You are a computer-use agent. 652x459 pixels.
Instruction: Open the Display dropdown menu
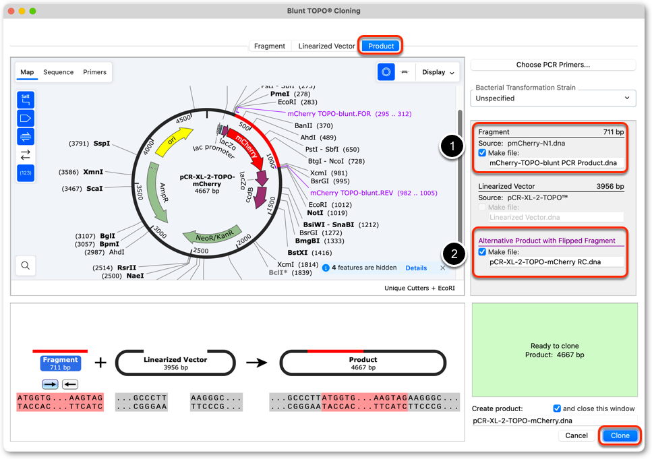438,72
